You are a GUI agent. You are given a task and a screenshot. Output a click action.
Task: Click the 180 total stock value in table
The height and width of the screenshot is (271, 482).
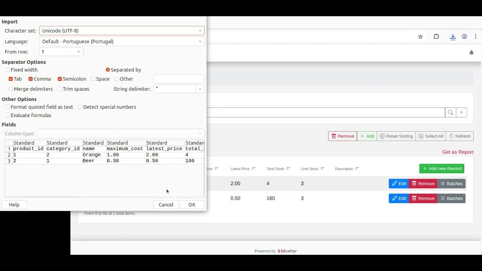[x=271, y=198]
